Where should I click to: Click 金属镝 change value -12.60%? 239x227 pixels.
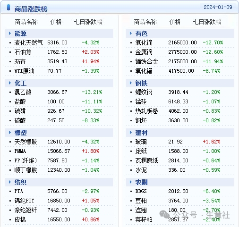(x=213, y=52)
